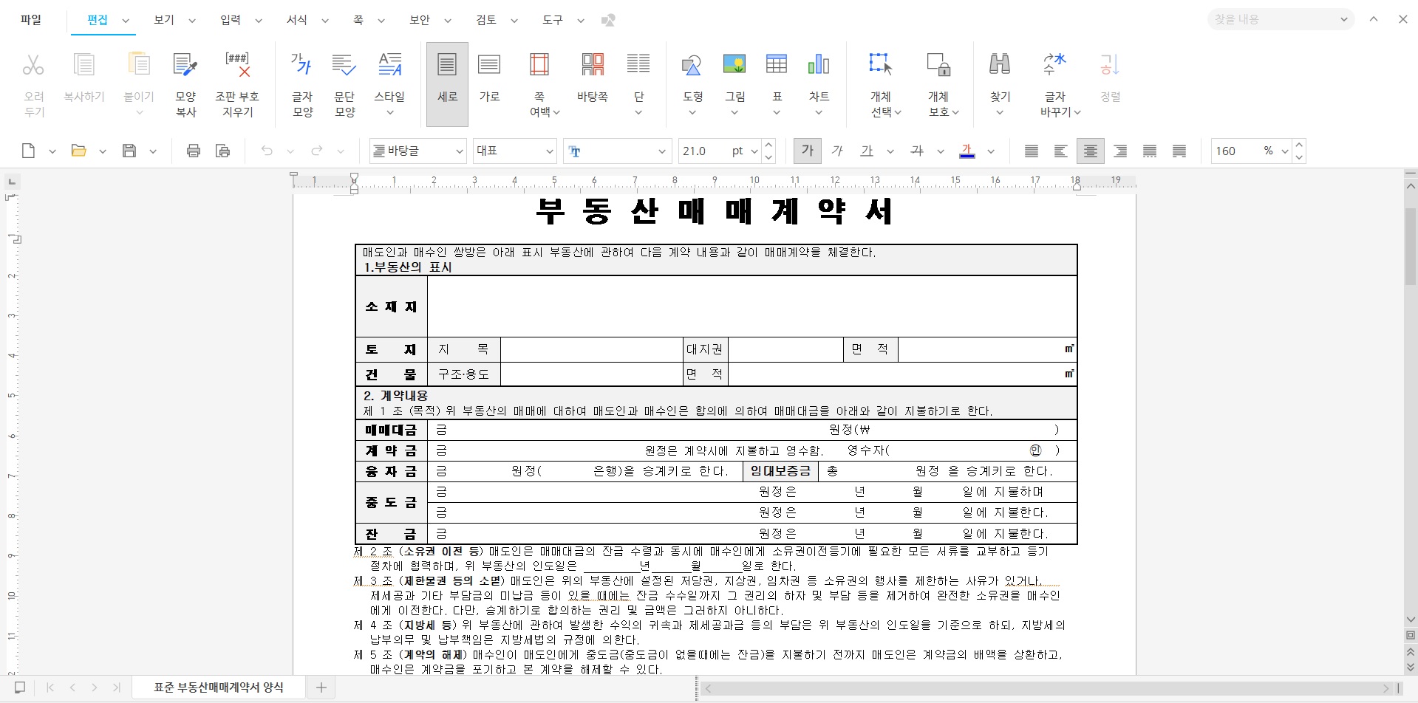Expand the 바탕글 style dropdown
1418x703 pixels.
[459, 151]
